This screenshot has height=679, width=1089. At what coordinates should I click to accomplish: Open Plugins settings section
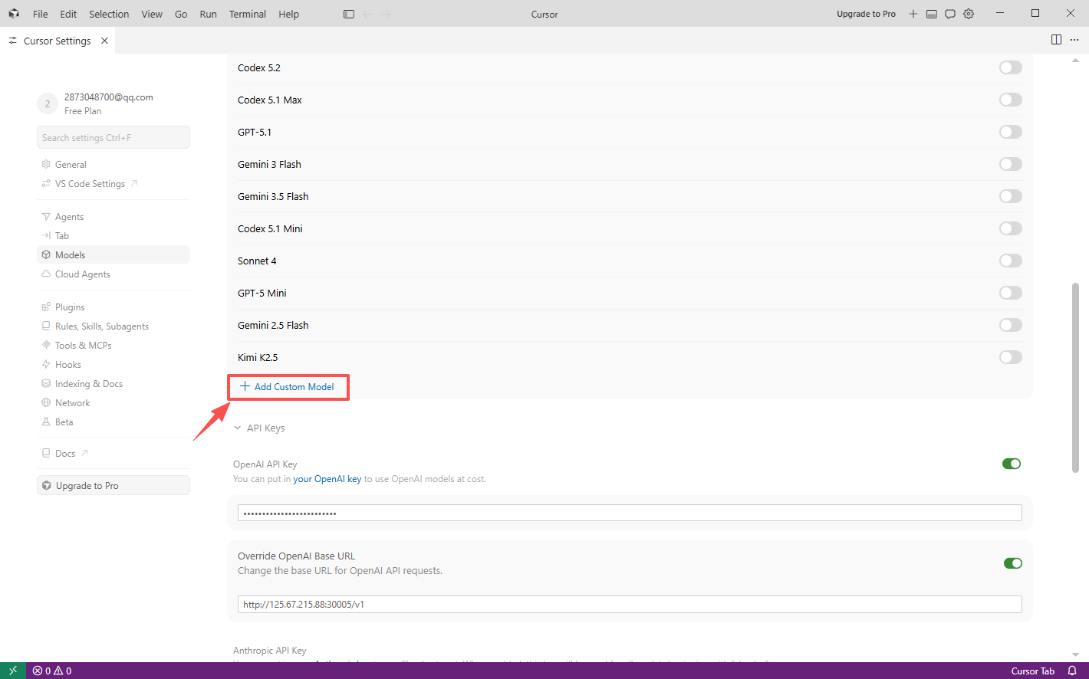[x=114, y=307]
